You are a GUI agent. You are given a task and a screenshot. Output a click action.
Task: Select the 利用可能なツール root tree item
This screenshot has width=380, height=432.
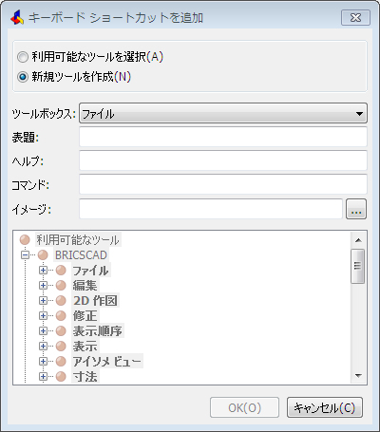78,240
